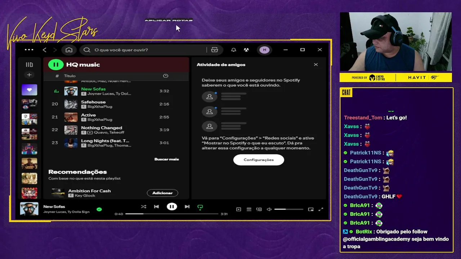Screen dimensions: 461x259
Task: Click the Configurações button
Action: [259, 160]
